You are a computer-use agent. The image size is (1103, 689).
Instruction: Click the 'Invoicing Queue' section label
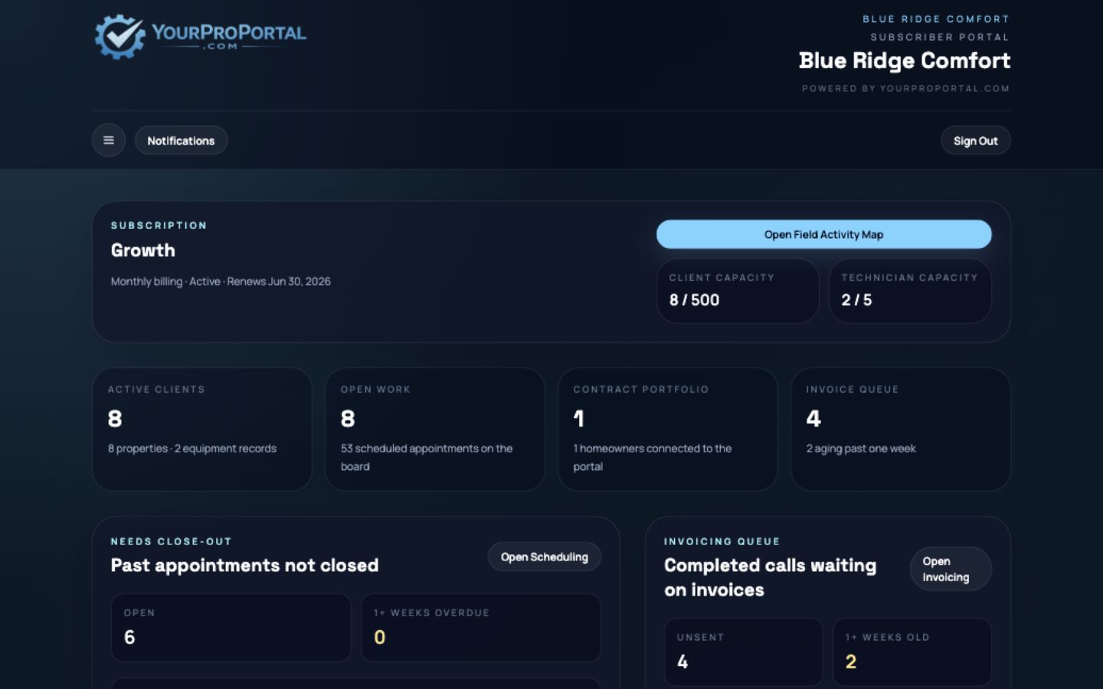pos(722,541)
